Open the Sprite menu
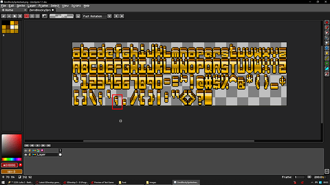330x185 pixels. pos(21,6)
